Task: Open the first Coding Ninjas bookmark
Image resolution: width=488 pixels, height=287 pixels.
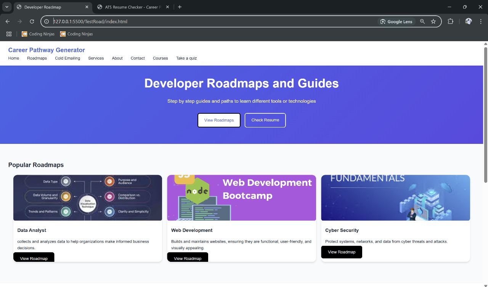Action: pos(38,34)
